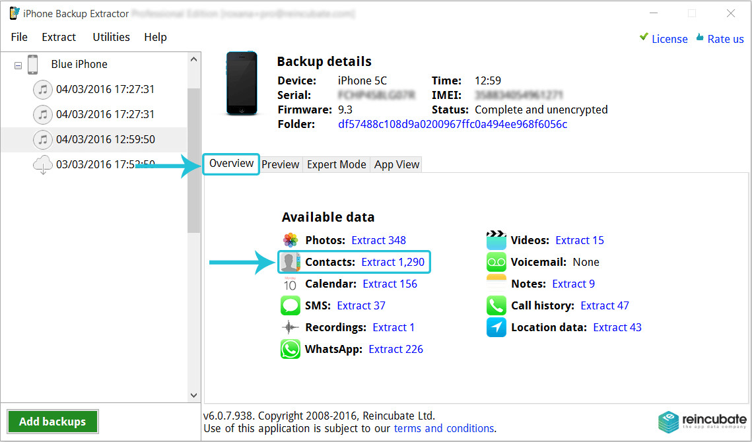This screenshot has height=442, width=752.
Task: Open the File menu
Action: [x=19, y=37]
